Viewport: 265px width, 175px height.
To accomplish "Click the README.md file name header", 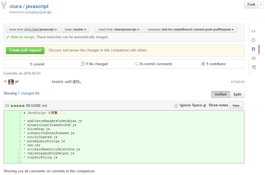I will tap(36, 106).
